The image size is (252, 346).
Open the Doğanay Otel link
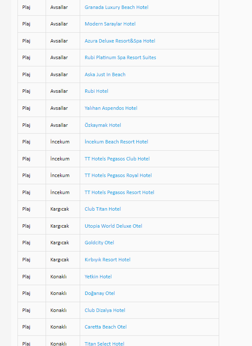(100, 293)
